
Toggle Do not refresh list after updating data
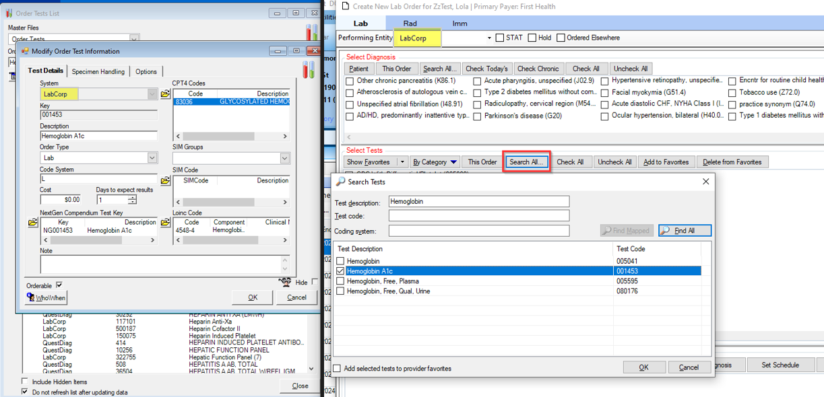[25, 392]
